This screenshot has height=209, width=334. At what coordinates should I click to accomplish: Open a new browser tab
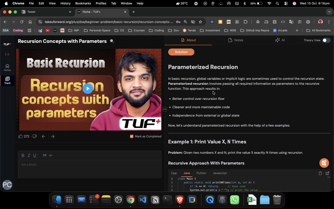click(134, 12)
